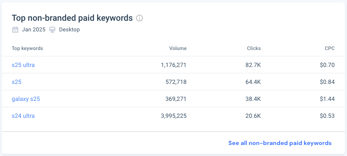Click the clicks value 38.4K

(253, 99)
